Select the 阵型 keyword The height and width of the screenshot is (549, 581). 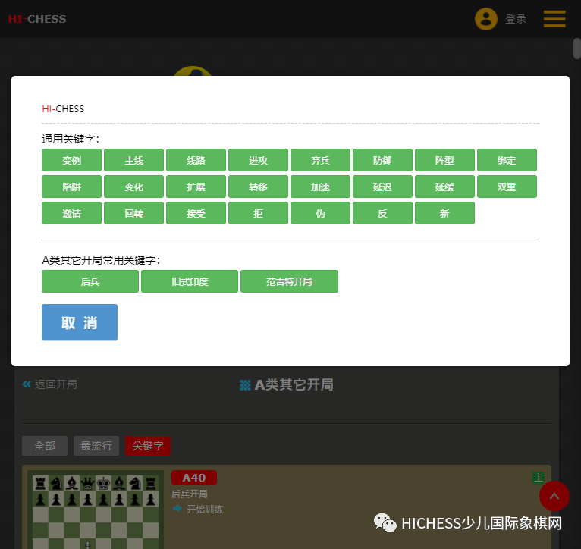[x=444, y=160]
